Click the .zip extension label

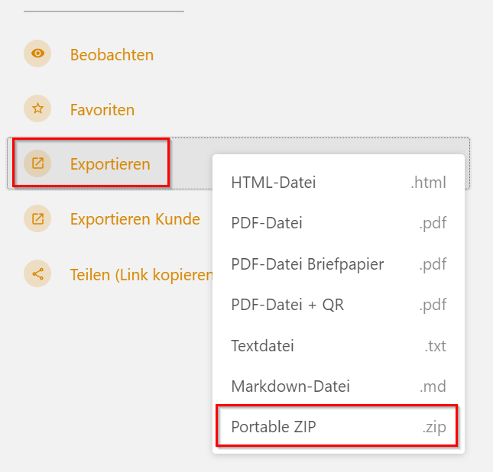(434, 428)
